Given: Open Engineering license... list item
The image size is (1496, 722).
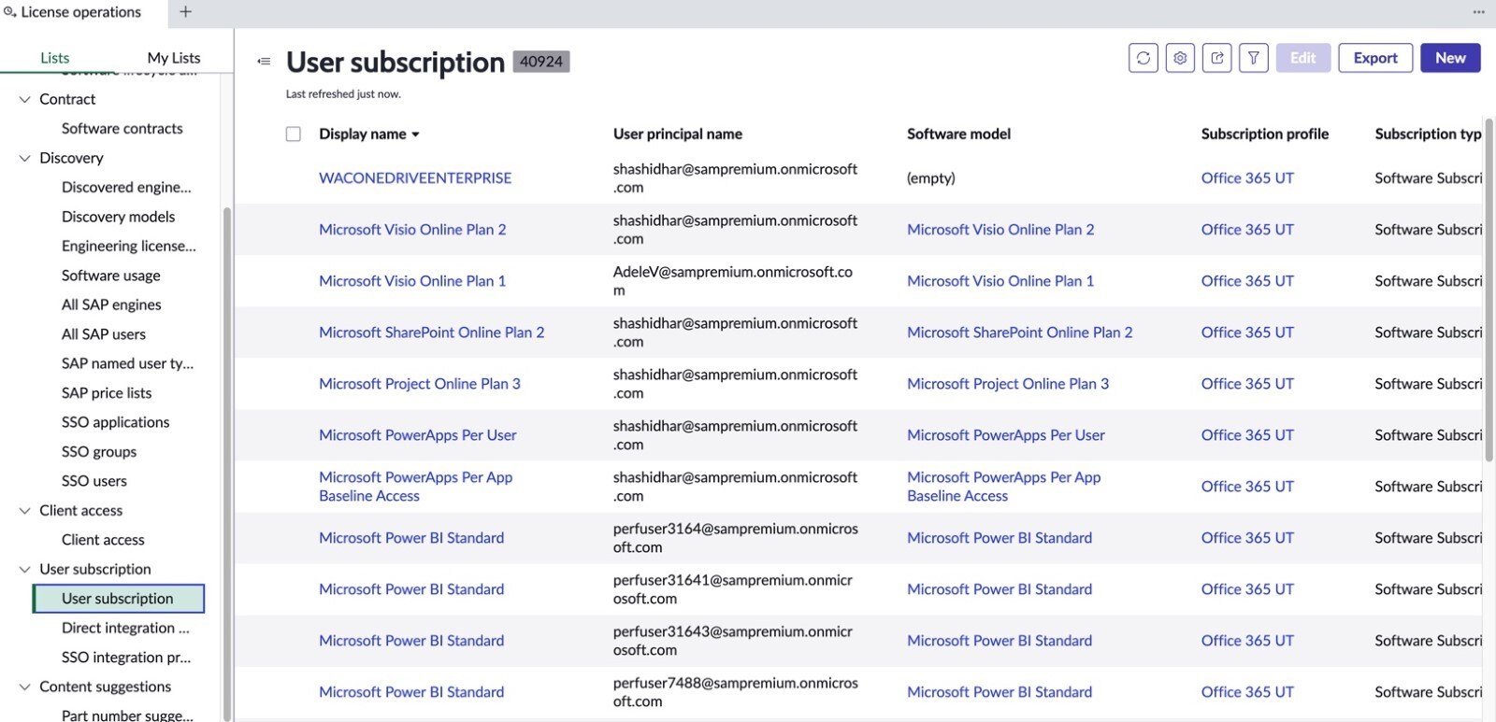Looking at the screenshot, I should click(129, 247).
